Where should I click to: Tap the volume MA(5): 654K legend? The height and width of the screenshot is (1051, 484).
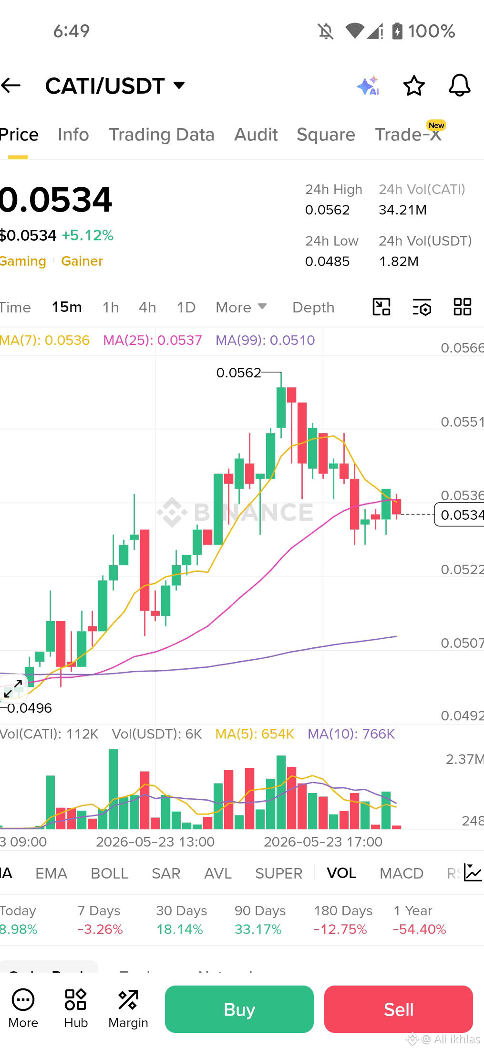(255, 734)
